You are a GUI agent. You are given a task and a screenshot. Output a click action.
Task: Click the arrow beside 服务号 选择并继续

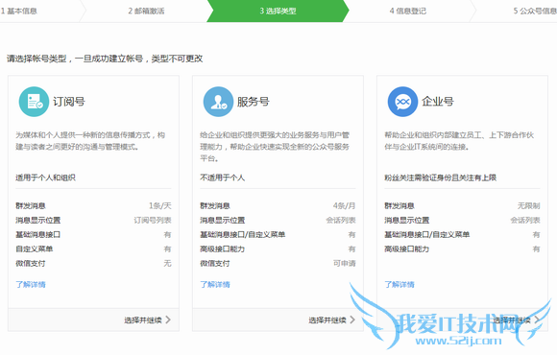352,319
